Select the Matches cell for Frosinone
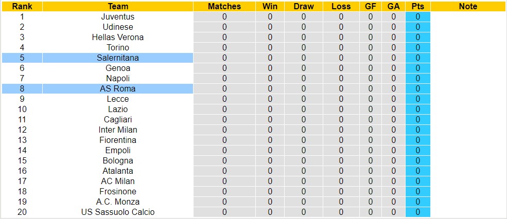Viewport: 507px width, 219px height. pos(224,191)
